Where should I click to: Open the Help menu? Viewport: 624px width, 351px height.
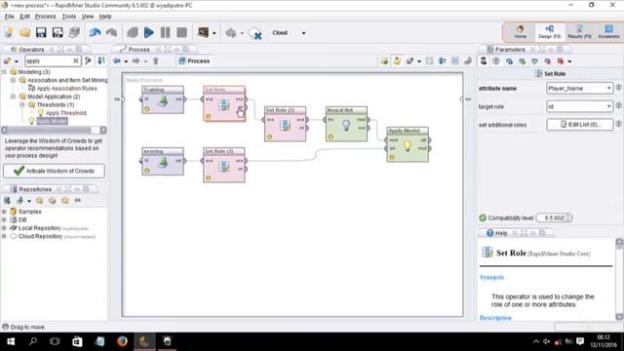[x=105, y=17]
